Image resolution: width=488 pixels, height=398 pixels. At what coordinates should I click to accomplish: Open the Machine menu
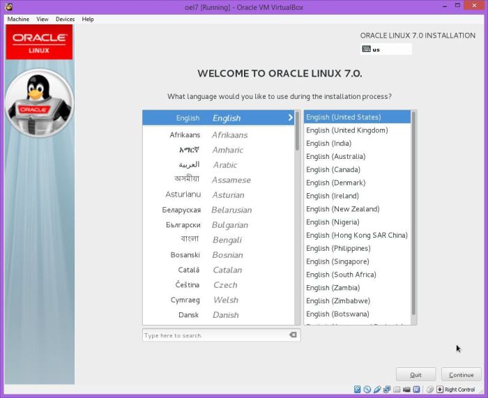[x=18, y=19]
